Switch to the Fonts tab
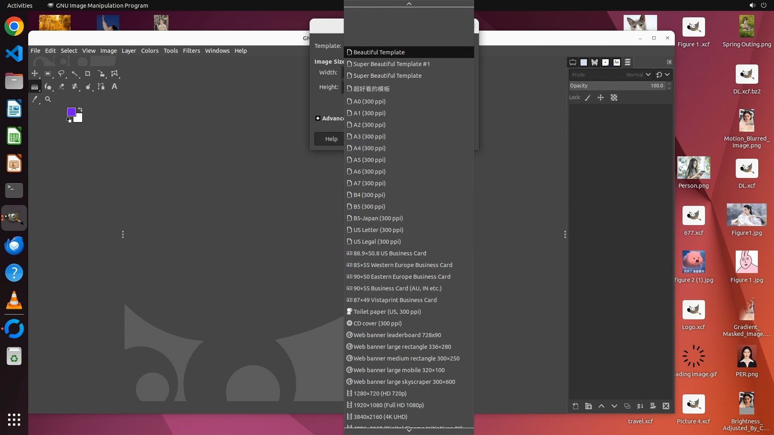Image resolution: width=774 pixels, height=435 pixels. [x=616, y=62]
